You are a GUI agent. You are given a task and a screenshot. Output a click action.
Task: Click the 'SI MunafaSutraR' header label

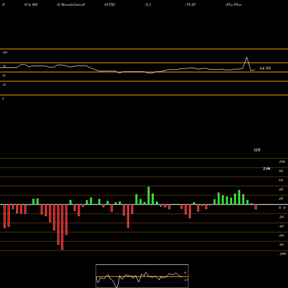point(71,5)
